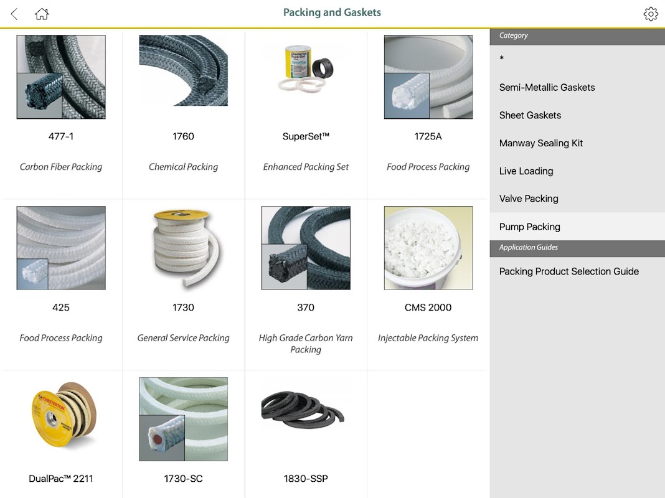The height and width of the screenshot is (498, 665).
Task: Select the asterisk all-categories entry
Action: pyautogui.click(x=577, y=59)
